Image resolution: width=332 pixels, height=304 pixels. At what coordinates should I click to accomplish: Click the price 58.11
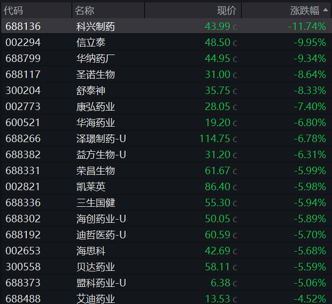(217, 267)
